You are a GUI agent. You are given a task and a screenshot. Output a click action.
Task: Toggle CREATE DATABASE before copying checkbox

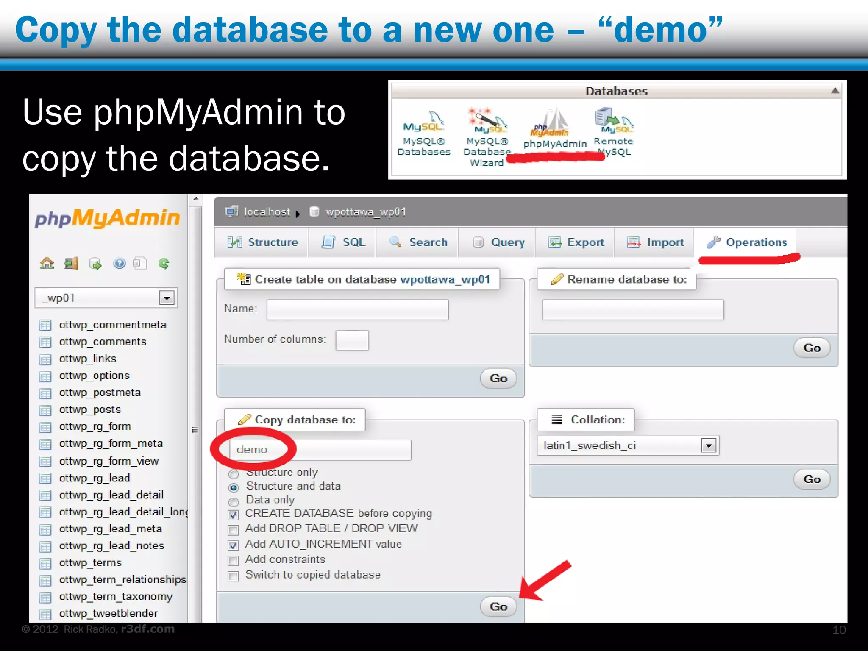point(233,515)
